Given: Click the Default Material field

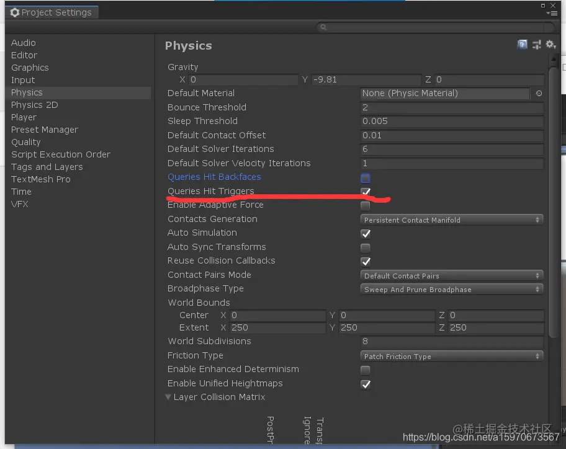Looking at the screenshot, I should coord(445,94).
